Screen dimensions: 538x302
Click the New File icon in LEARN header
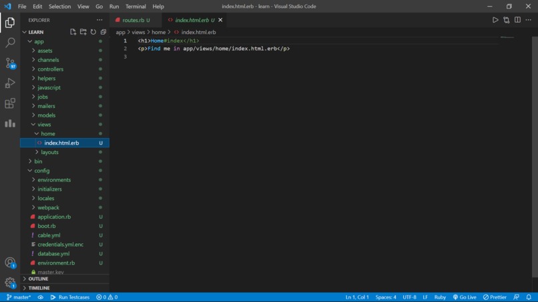point(73,32)
